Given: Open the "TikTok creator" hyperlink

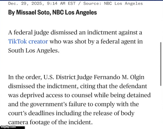Looking at the screenshot, I should [28, 41].
